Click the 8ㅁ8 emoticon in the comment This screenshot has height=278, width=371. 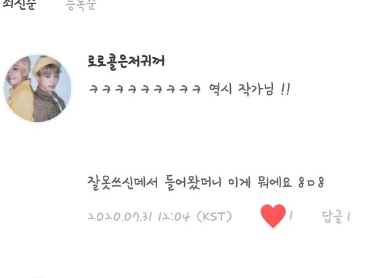311,183
